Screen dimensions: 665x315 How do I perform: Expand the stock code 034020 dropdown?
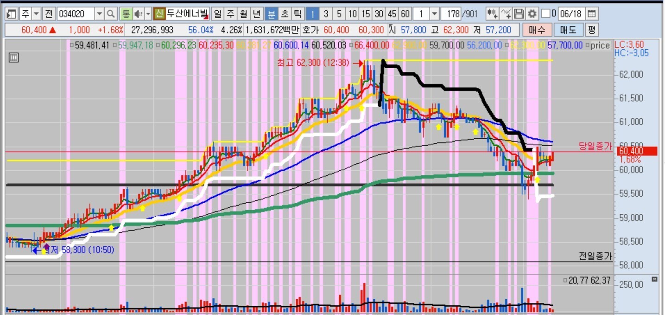100,13
